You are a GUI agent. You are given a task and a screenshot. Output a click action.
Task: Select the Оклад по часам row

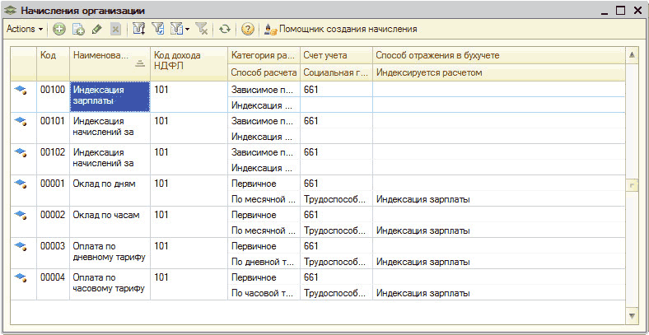(106, 216)
